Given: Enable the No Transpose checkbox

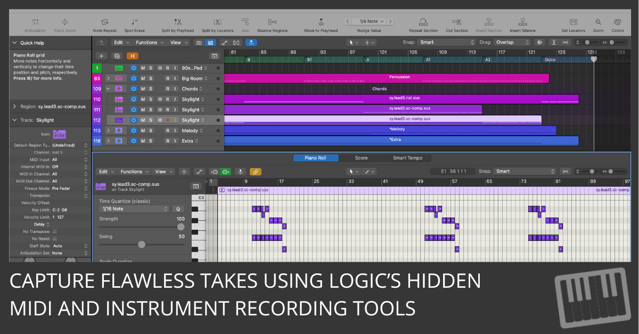Looking at the screenshot, I should coord(55,231).
